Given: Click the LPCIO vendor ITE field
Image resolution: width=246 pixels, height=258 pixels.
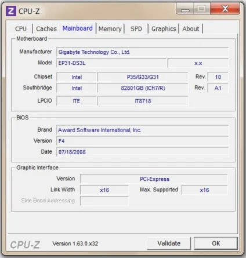Looking at the screenshot, I should click(77, 101).
